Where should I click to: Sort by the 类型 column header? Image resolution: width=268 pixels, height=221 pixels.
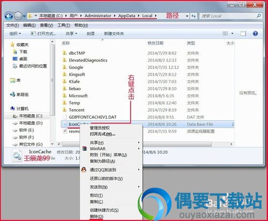click(x=191, y=43)
